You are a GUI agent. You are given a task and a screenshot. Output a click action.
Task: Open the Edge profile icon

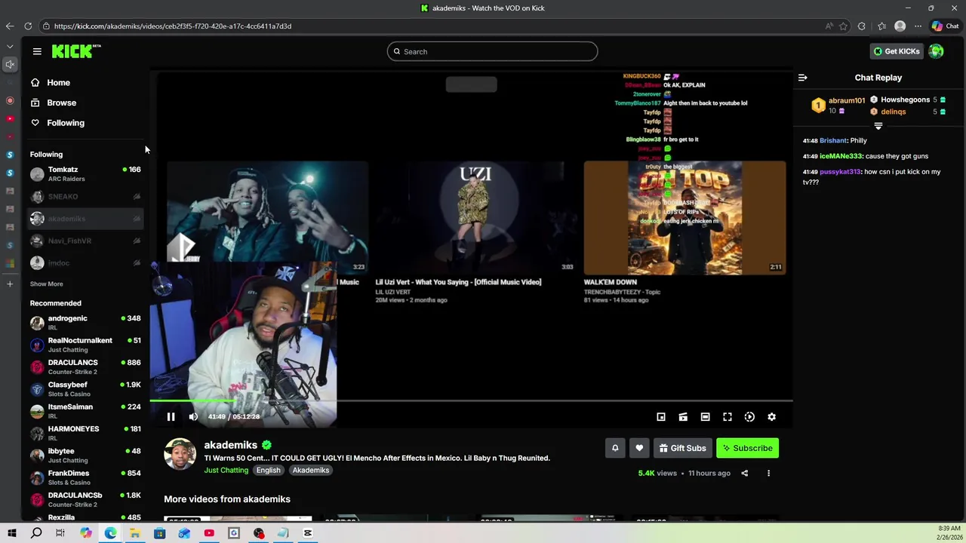900,26
